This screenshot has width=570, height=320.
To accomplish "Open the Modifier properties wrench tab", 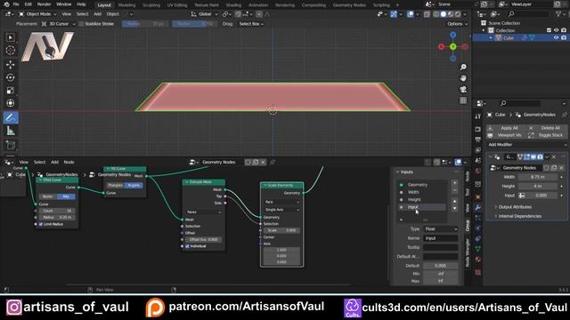I will pos(478,207).
